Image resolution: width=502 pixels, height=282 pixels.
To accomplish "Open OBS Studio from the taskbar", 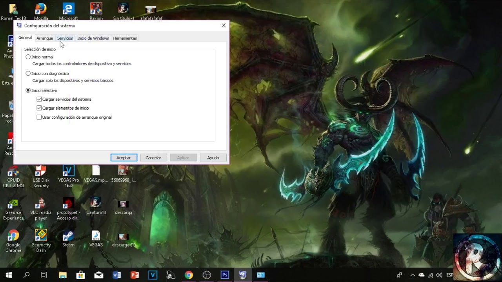I will (x=207, y=275).
